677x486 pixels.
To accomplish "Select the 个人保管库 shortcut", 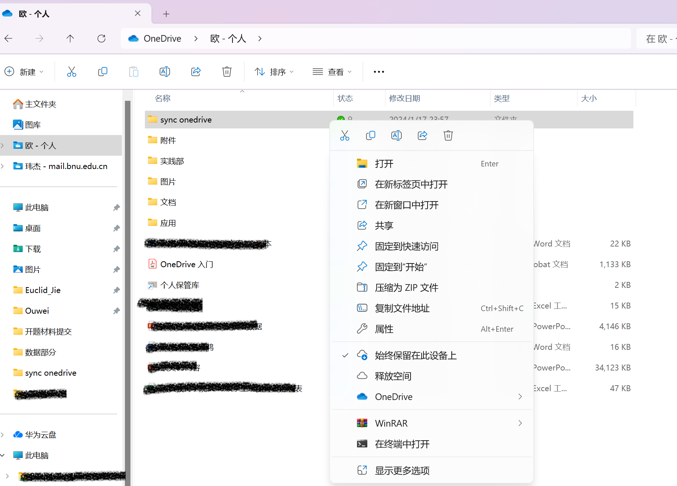I will (x=174, y=285).
